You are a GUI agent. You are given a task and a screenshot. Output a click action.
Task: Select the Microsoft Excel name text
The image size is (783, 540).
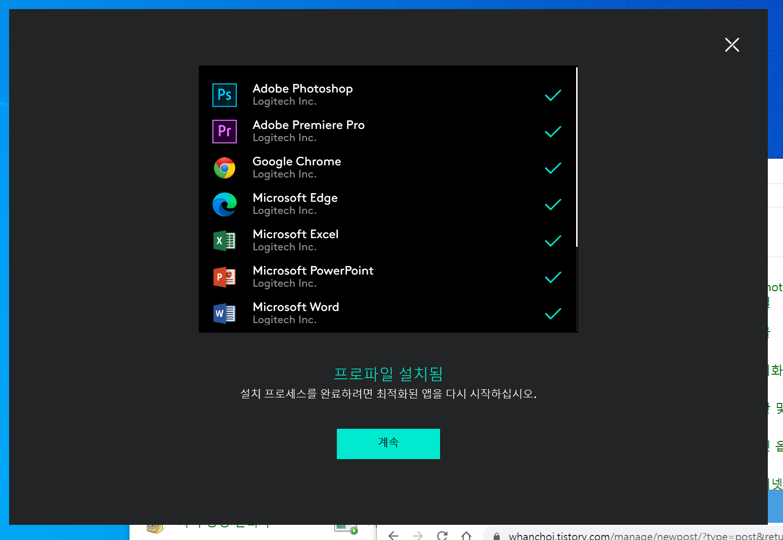pyautogui.click(x=295, y=234)
